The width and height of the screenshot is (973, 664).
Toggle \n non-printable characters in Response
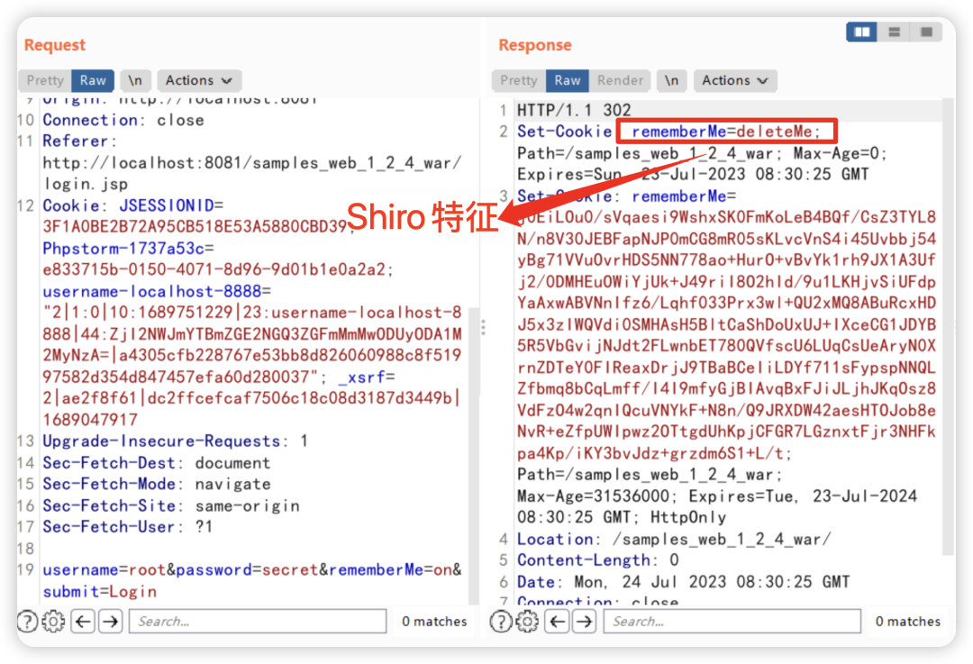tap(671, 80)
